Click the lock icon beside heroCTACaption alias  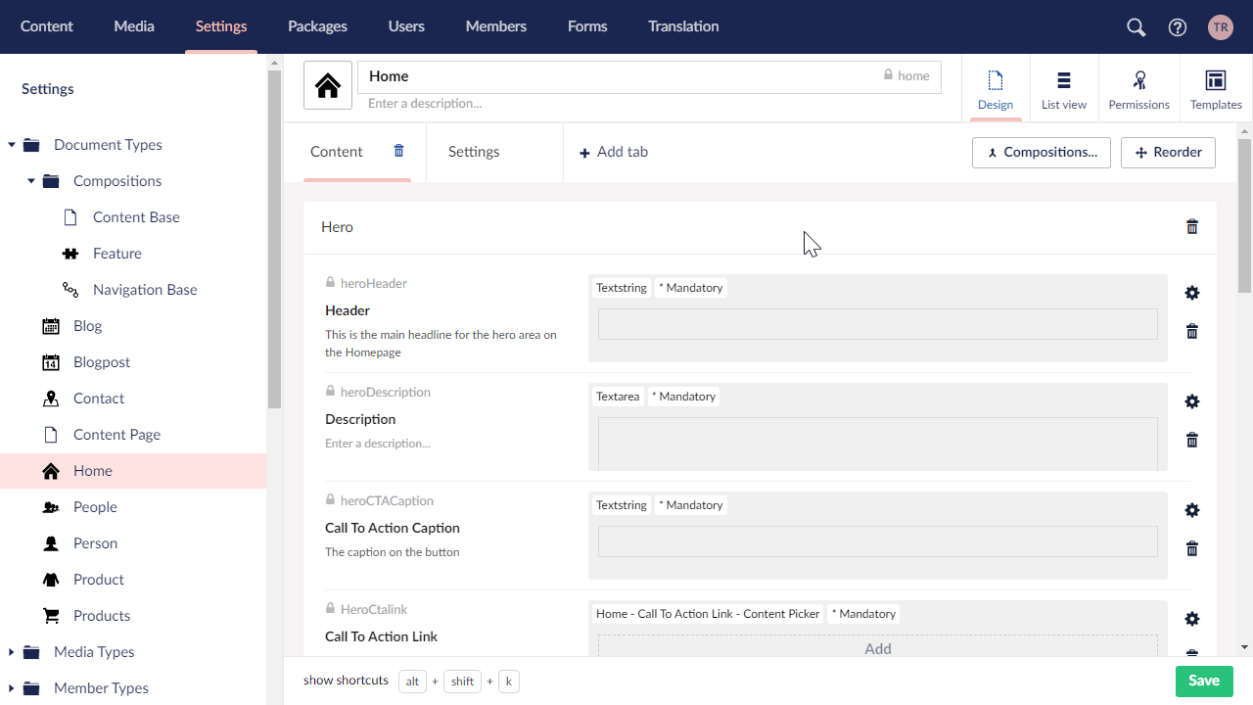pos(331,499)
